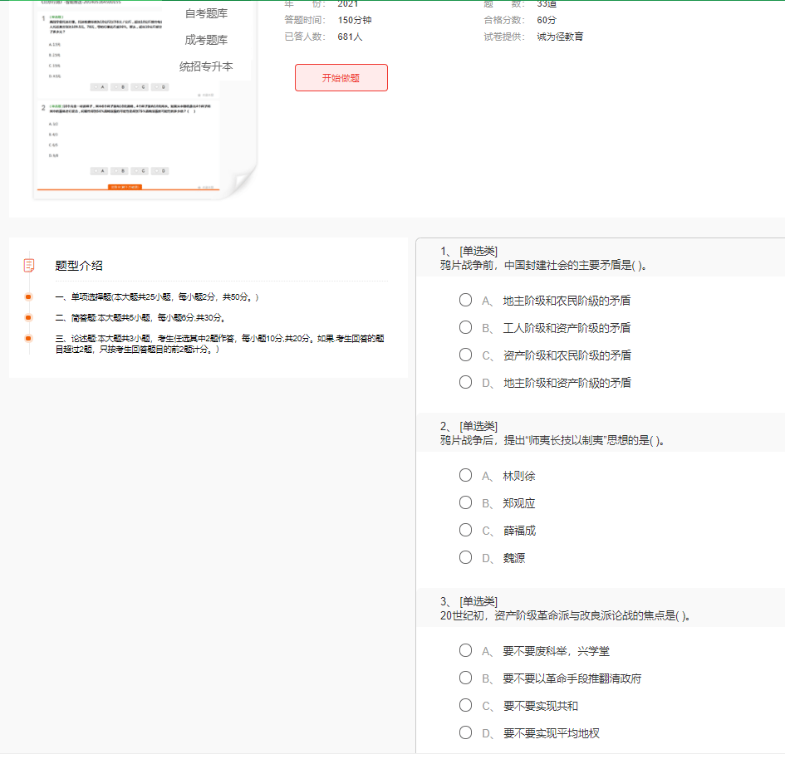Click the 论述题 section description
The height and width of the screenshot is (759, 785).
(220, 344)
